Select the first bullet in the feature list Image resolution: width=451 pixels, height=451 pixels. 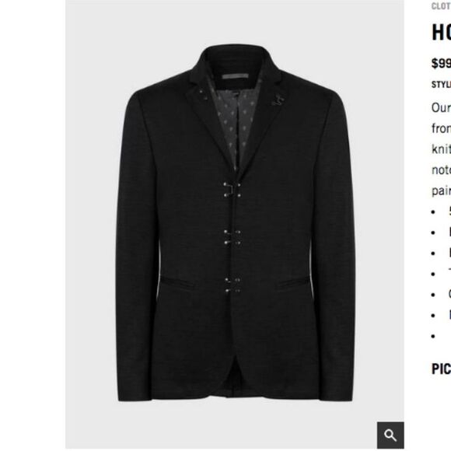click(x=441, y=212)
